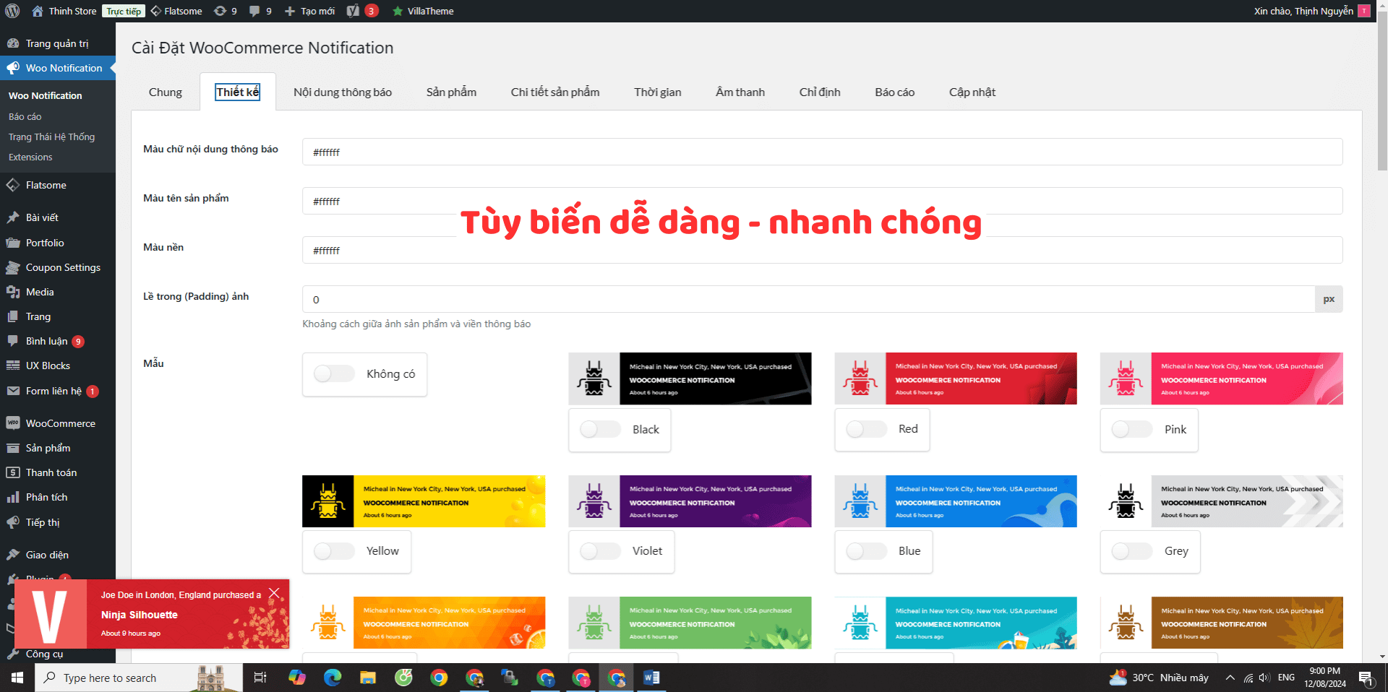Dismiss the Ninja Silhouette purchase popup

[x=275, y=593]
